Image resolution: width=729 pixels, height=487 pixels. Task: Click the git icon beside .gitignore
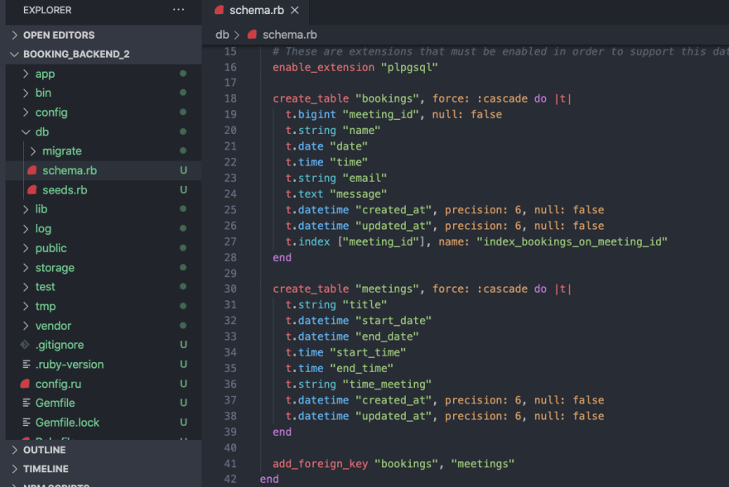[x=25, y=345]
